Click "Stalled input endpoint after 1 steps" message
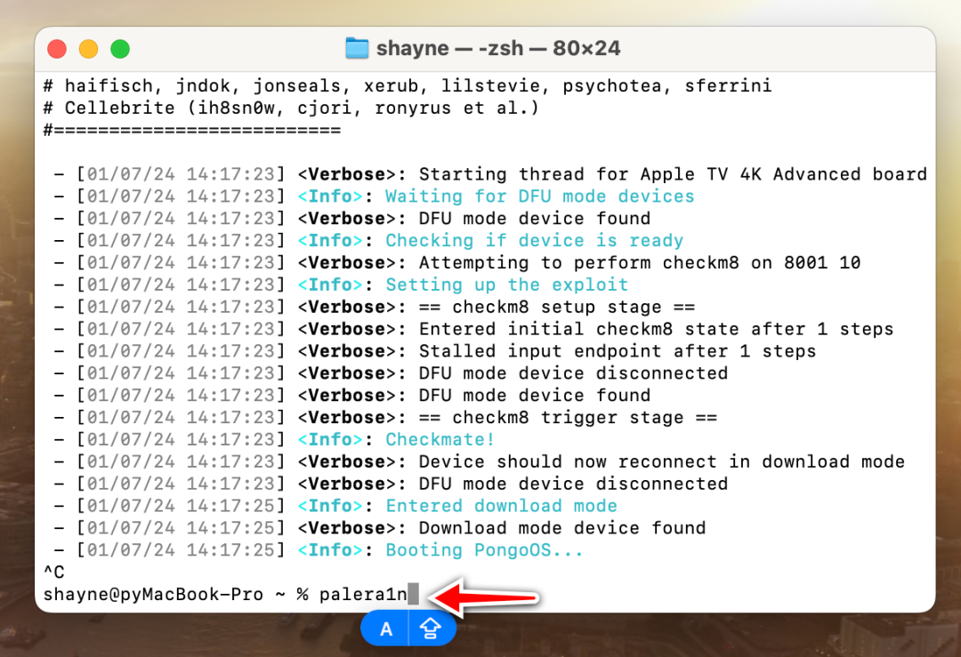 click(618, 351)
